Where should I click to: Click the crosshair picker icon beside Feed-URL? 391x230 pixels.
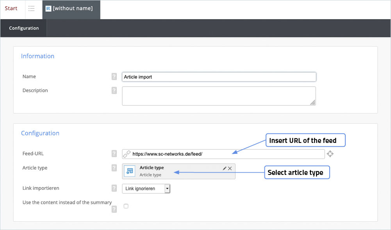click(x=330, y=154)
